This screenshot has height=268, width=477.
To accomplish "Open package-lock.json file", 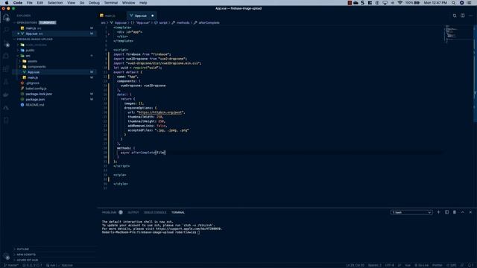I will coord(54,94).
